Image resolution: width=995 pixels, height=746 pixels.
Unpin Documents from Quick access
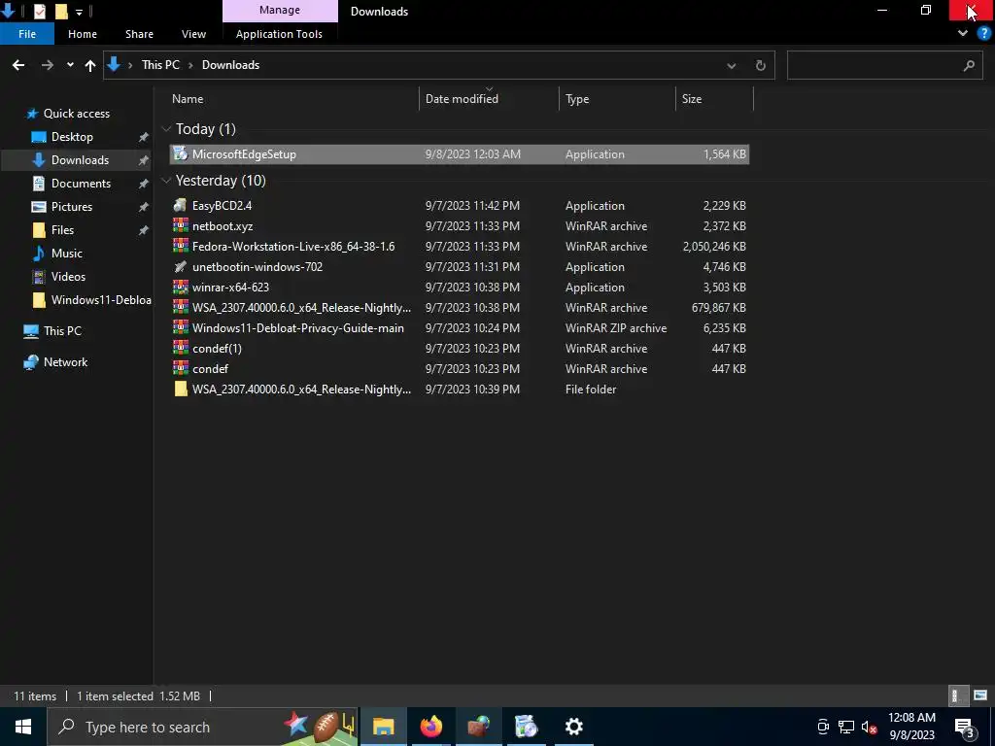(144, 184)
